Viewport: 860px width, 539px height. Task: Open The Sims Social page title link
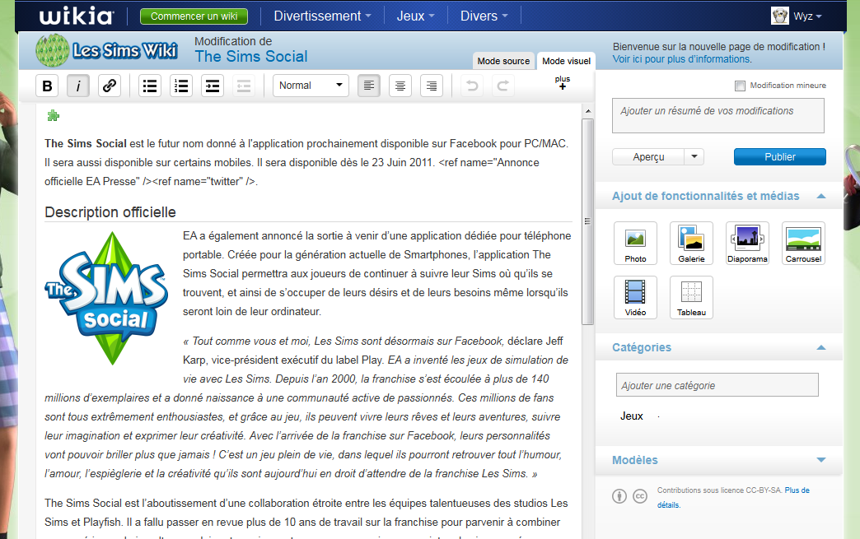pyautogui.click(x=251, y=57)
